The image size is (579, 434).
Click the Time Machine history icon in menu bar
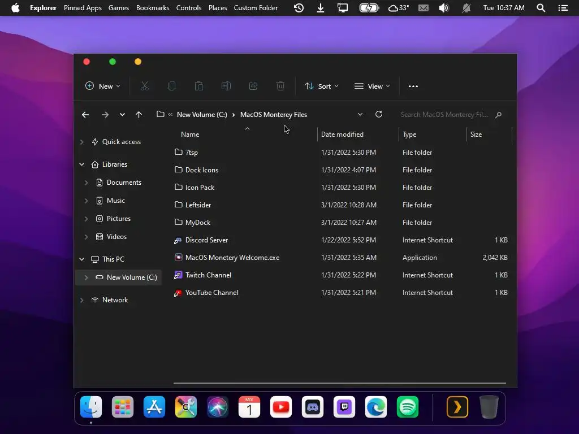tap(299, 8)
